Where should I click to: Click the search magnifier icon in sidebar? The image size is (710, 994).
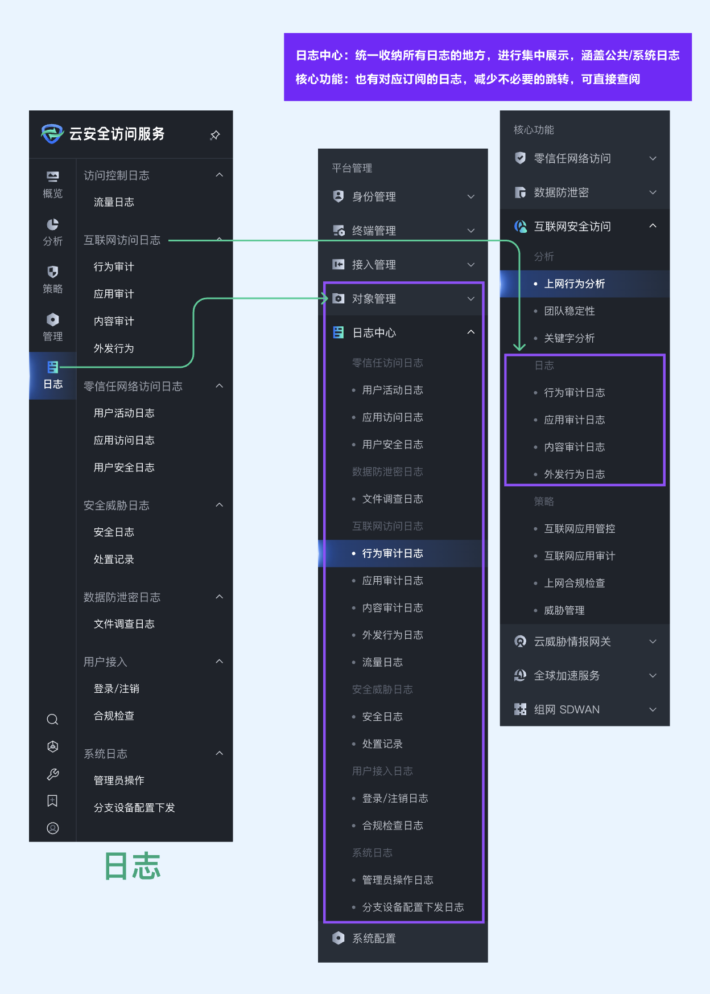click(52, 720)
